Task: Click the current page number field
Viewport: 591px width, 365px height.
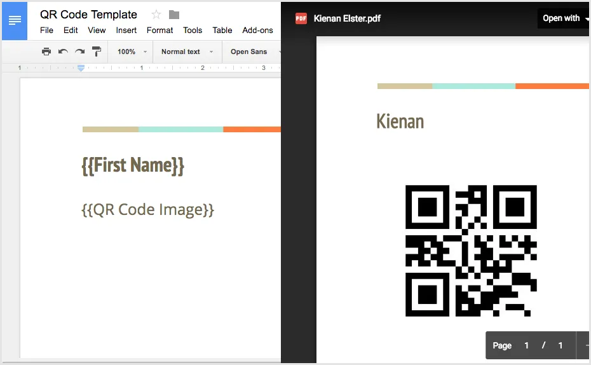Action: [527, 345]
